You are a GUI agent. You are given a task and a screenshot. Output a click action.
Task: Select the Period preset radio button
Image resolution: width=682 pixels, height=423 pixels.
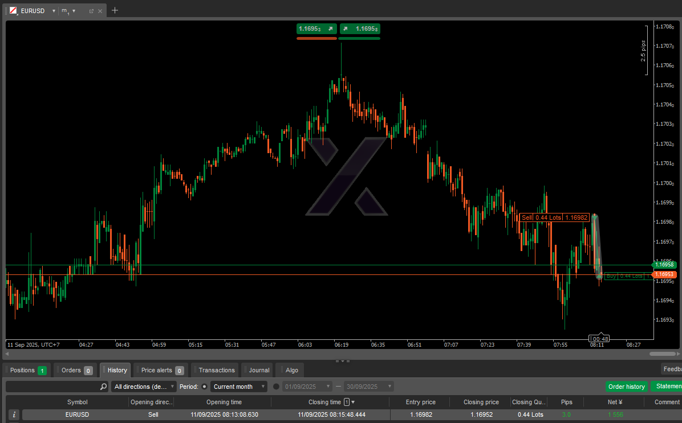pyautogui.click(x=205, y=387)
